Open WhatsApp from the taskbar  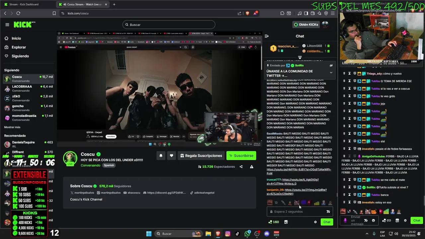247,234
